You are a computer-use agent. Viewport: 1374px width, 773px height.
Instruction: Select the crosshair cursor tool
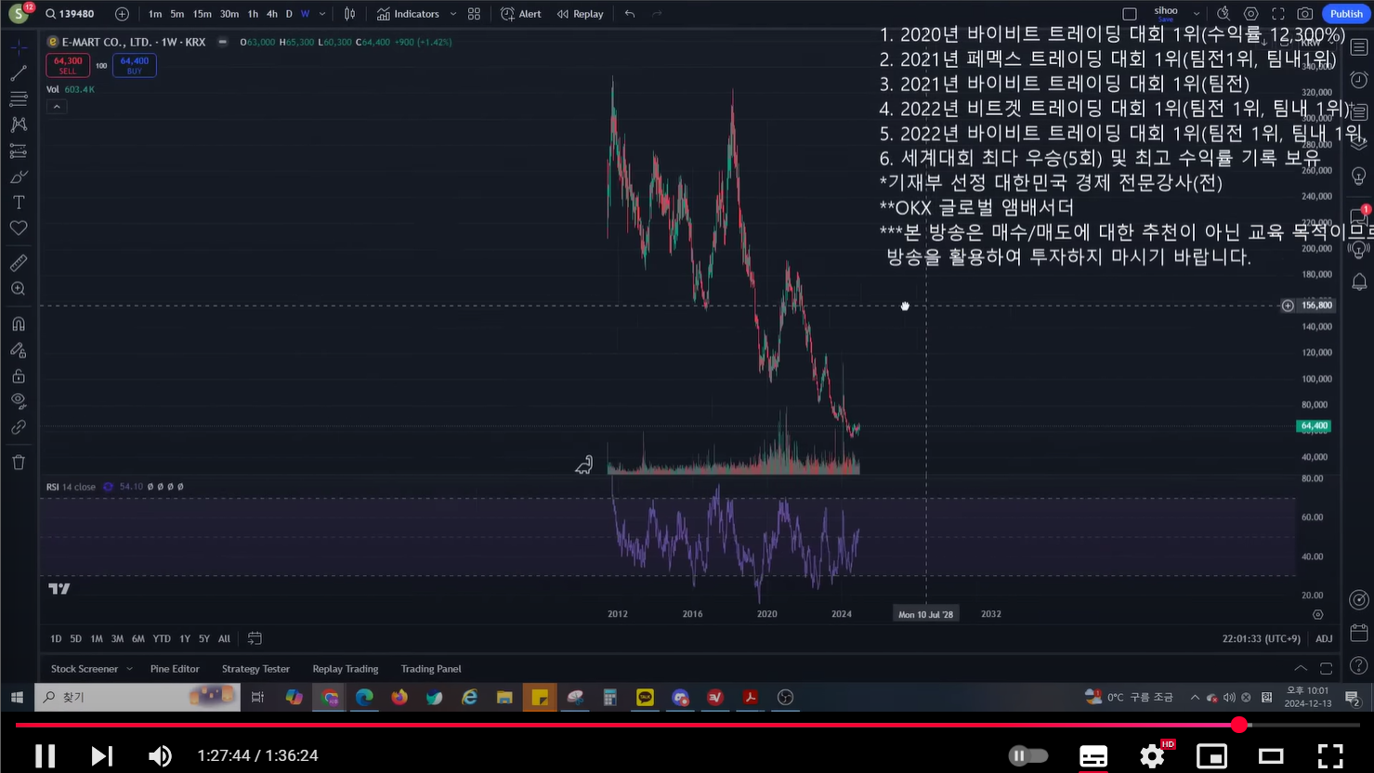click(x=19, y=46)
